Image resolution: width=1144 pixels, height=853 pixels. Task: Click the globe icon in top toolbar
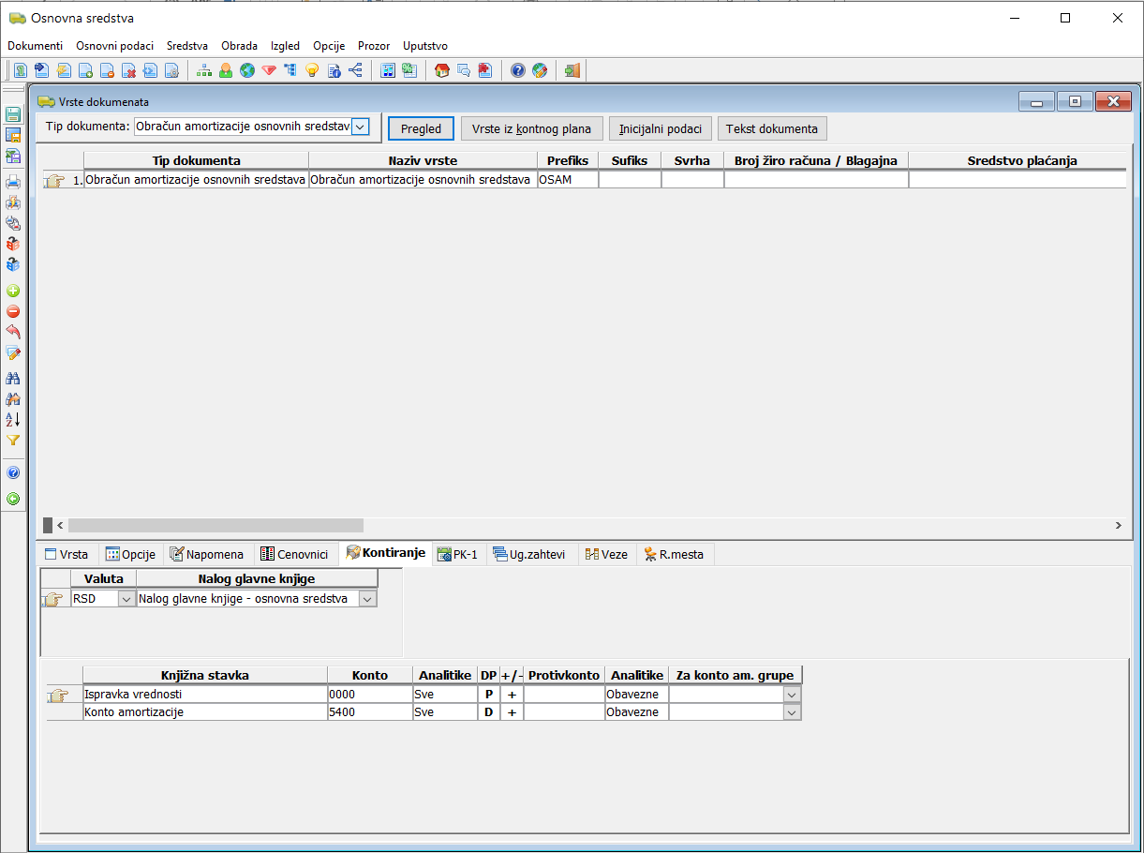click(247, 70)
